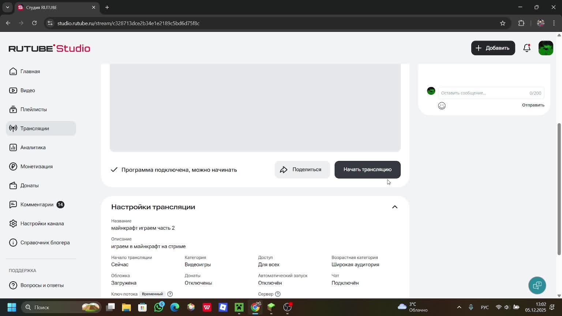Viewport: 562px width, 316px height.
Task: Click the help icon near Сервер
Action: tap(278, 294)
